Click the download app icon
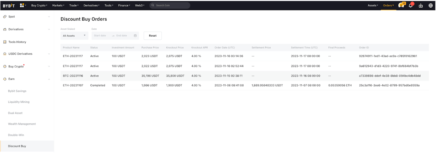Image resolution: width=436 pixels, height=153 pixels. [x=421, y=5]
